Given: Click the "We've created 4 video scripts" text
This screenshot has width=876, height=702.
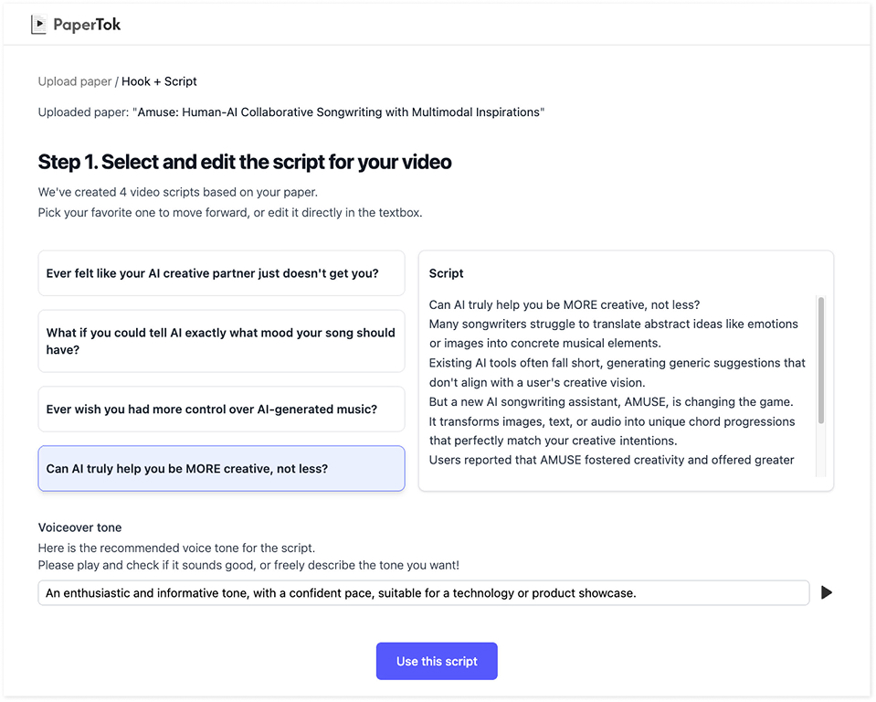Looking at the screenshot, I should point(178,192).
